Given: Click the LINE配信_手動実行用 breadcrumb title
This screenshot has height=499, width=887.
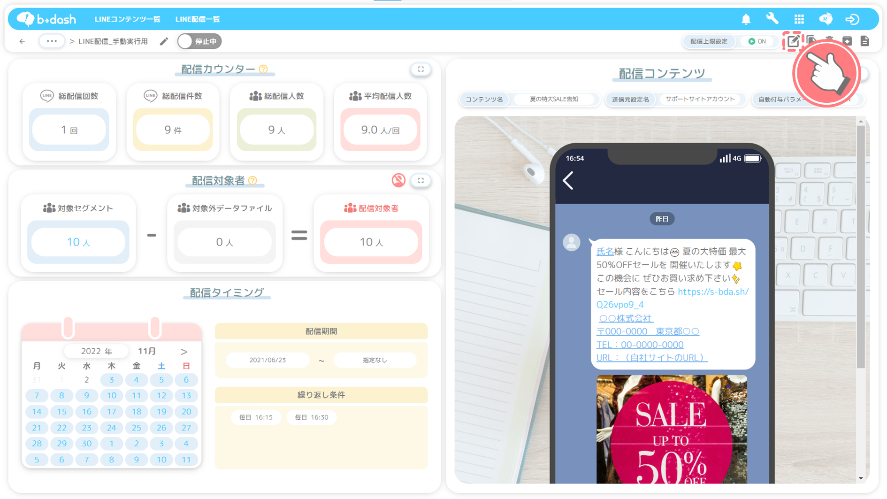Looking at the screenshot, I should (113, 41).
